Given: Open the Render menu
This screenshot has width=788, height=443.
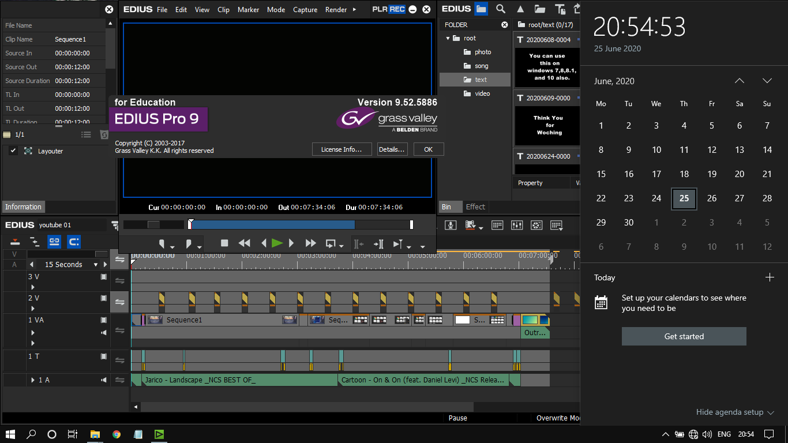Looking at the screenshot, I should 336,10.
